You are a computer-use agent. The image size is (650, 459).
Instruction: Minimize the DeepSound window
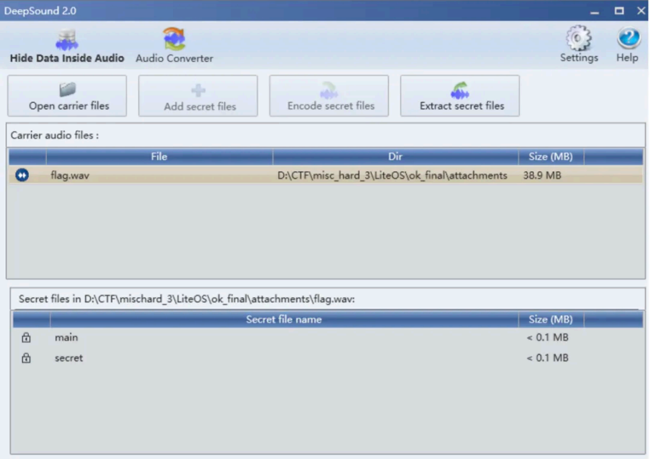coord(595,11)
